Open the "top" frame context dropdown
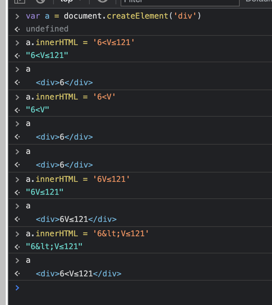This screenshot has height=305, width=272. (70, 2)
